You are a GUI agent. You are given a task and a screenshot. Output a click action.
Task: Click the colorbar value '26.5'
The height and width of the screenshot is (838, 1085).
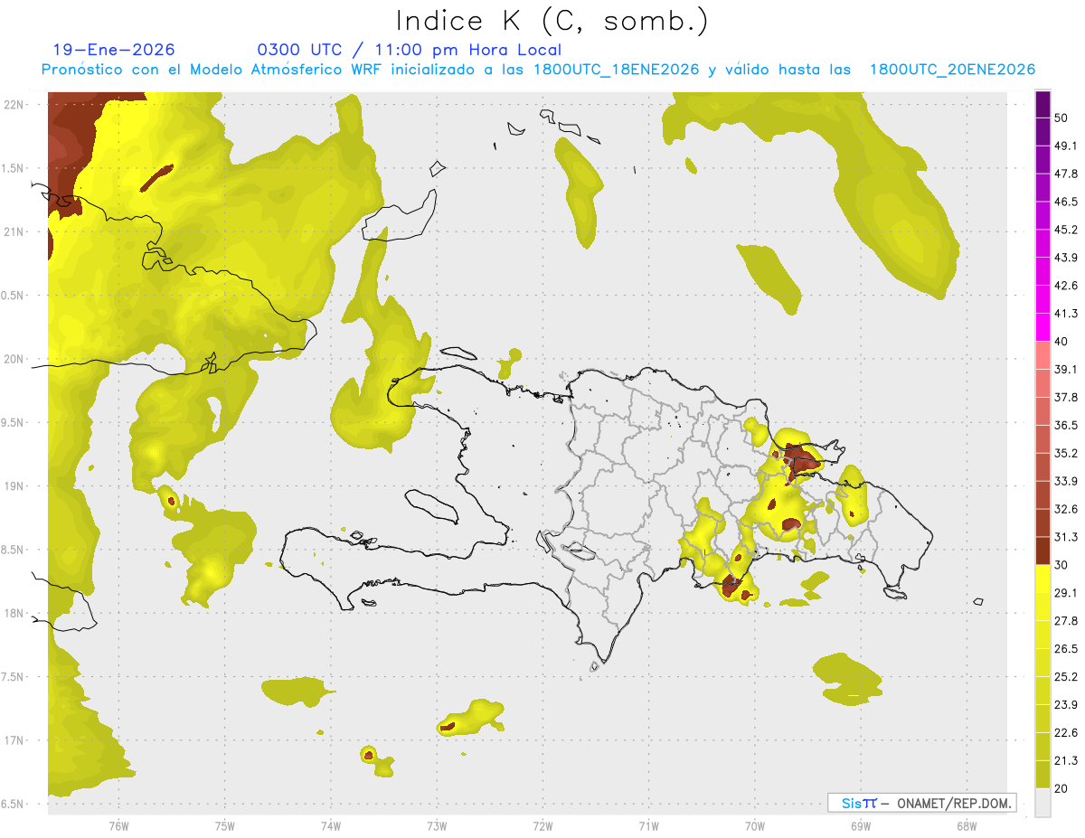[1066, 649]
